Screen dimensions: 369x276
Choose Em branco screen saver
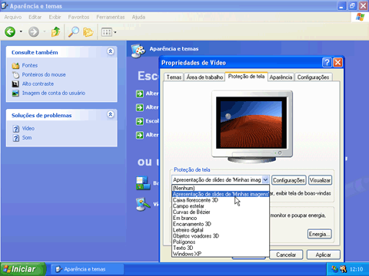point(221,218)
